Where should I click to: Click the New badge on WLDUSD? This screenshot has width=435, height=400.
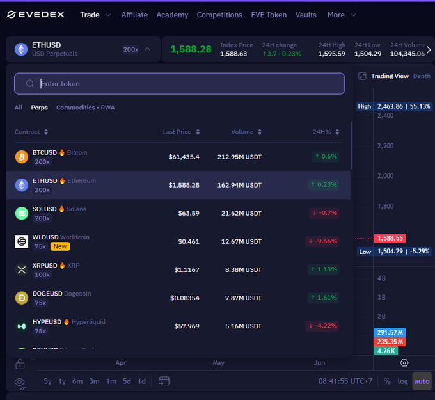click(x=60, y=246)
